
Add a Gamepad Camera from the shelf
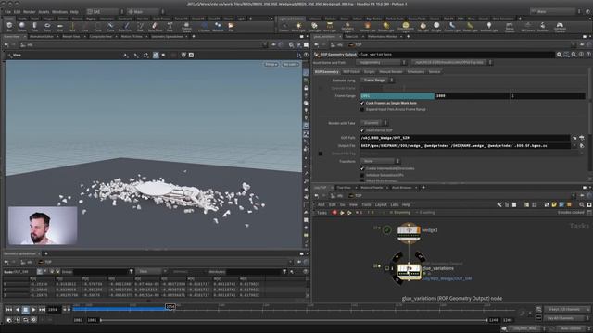coord(560,27)
